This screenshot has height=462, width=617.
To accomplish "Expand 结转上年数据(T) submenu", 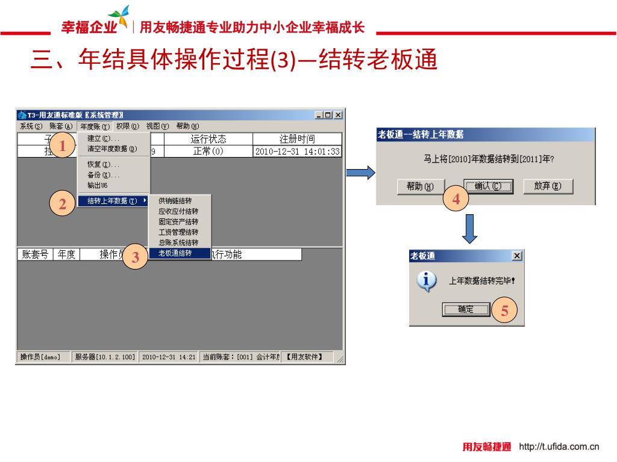I will 113,201.
